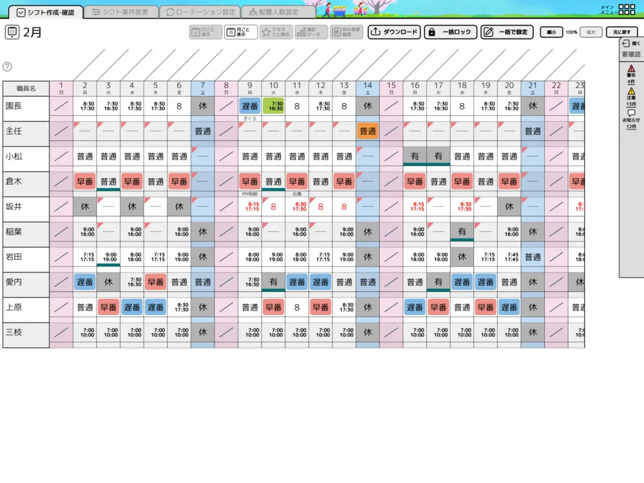This screenshot has height=483, width=644.
Task: Click the 縮小 zoom-out button
Action: tap(551, 32)
